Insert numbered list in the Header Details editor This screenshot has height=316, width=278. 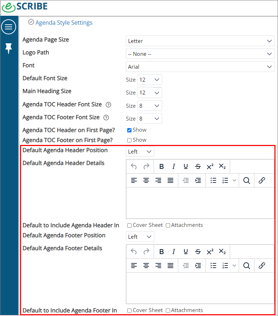[225, 180]
